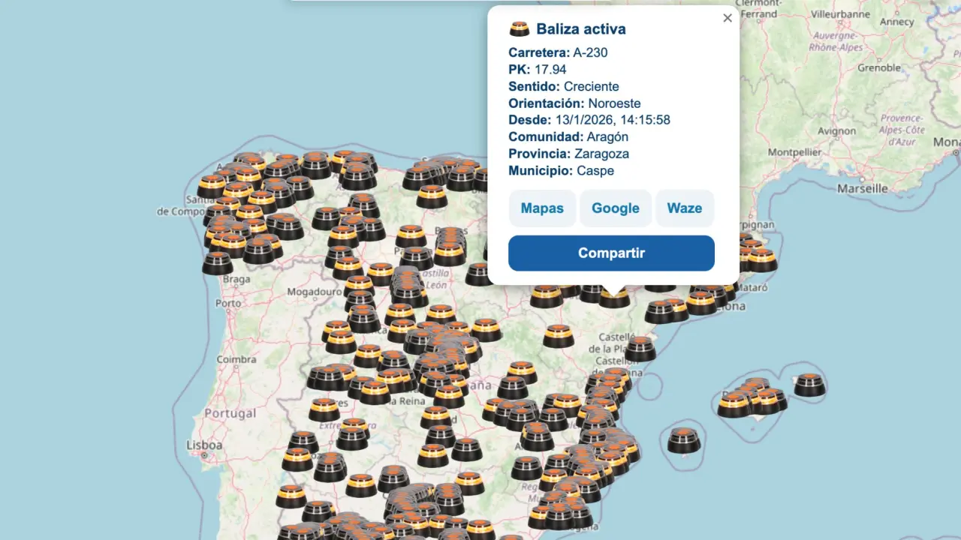961x540 pixels.
Task: Select the beacon marker on Menorca island
Action: point(809,385)
